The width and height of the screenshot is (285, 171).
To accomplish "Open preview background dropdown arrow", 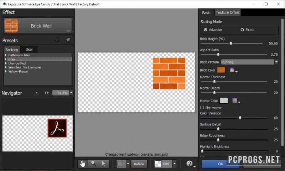I will tap(128, 164).
